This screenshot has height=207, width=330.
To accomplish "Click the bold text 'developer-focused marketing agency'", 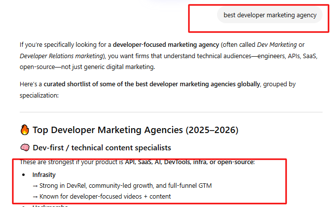I will [x=166, y=44].
